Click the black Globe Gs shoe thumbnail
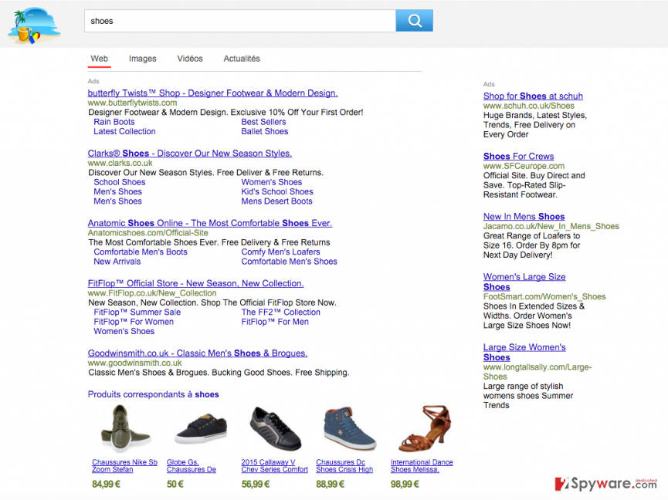This screenshot has width=668, height=500. pos(200,429)
